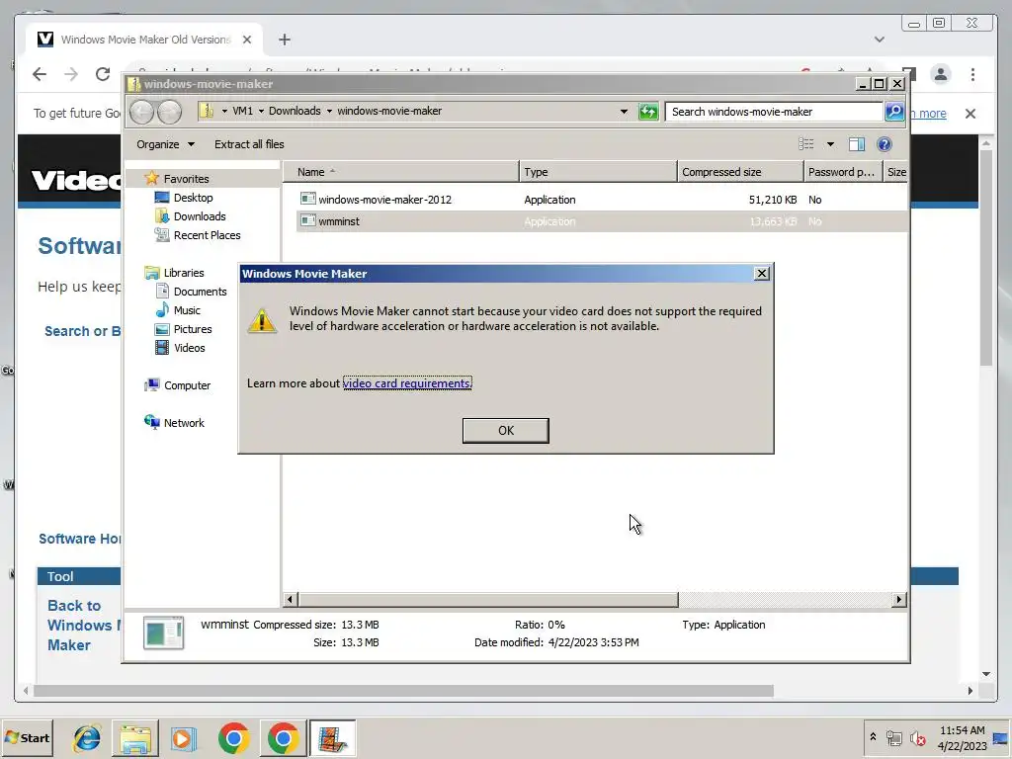Click the Password protected column header
Image resolution: width=1012 pixels, height=759 pixels.
(x=843, y=172)
